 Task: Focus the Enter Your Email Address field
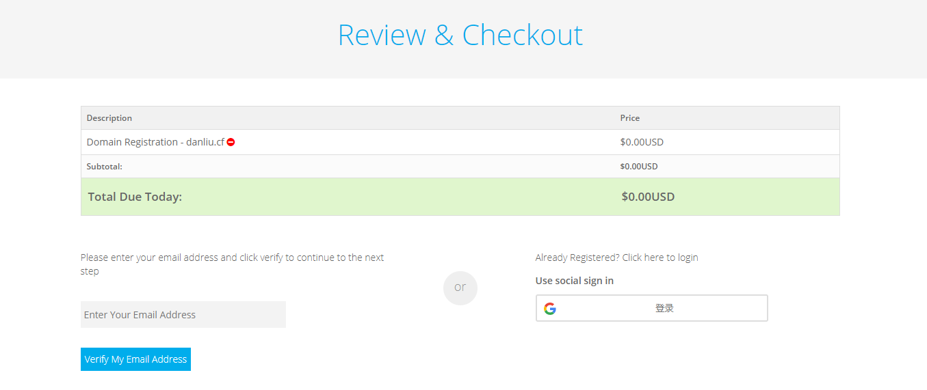pyautogui.click(x=183, y=315)
